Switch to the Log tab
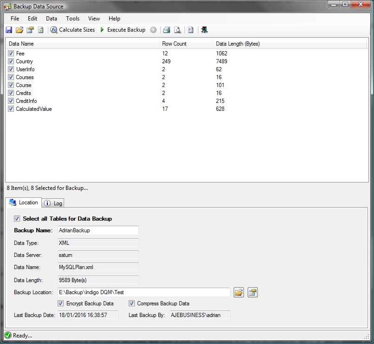 [x=53, y=203]
